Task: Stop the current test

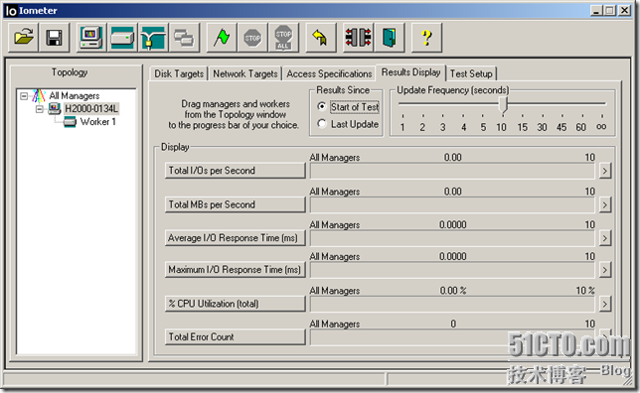Action: (252, 38)
